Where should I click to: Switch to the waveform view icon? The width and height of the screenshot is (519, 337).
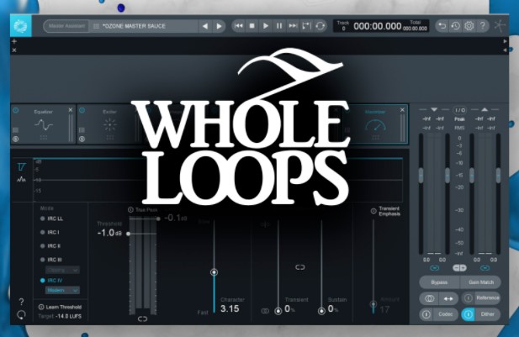(x=22, y=180)
